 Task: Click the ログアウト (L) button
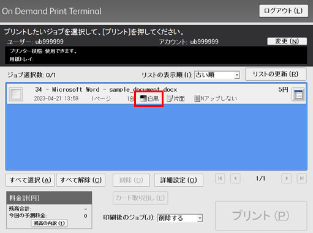[x=284, y=11]
